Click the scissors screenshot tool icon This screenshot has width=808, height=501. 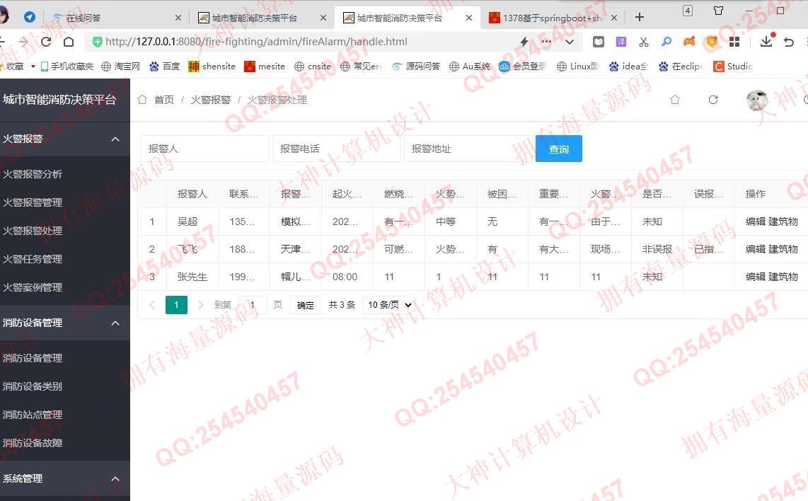[x=644, y=42]
